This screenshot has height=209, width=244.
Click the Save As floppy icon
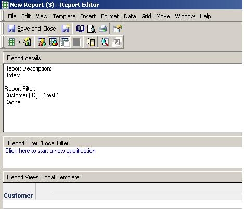[x=66, y=29]
